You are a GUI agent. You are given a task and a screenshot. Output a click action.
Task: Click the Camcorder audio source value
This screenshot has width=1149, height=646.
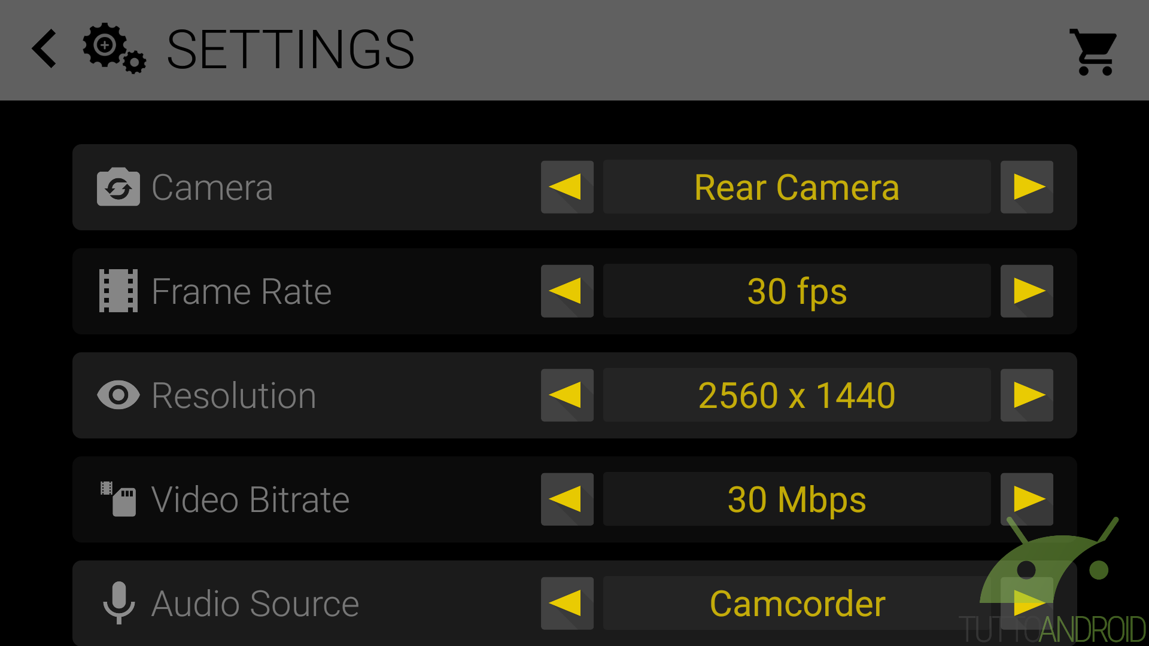(797, 603)
